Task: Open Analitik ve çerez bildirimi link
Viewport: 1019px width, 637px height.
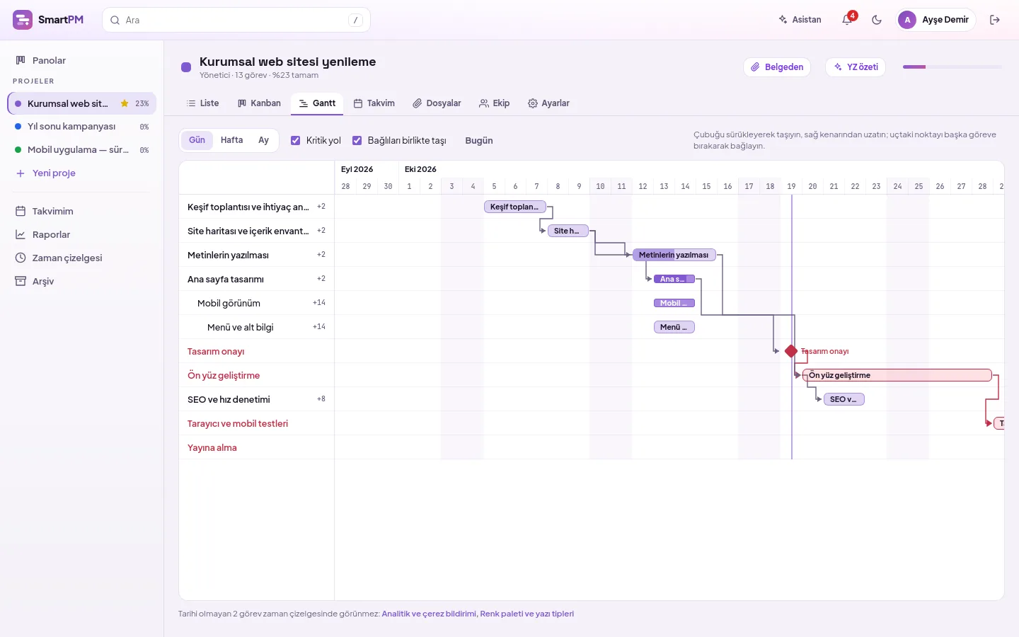Action: [429, 614]
